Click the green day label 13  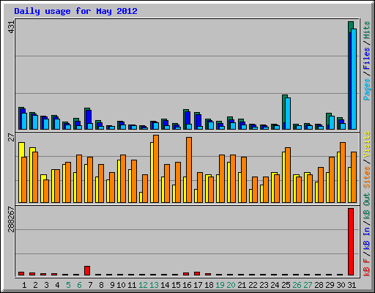point(154,285)
